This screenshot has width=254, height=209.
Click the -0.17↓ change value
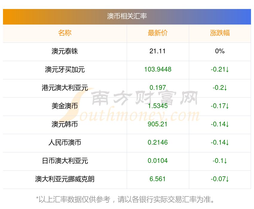220,106
